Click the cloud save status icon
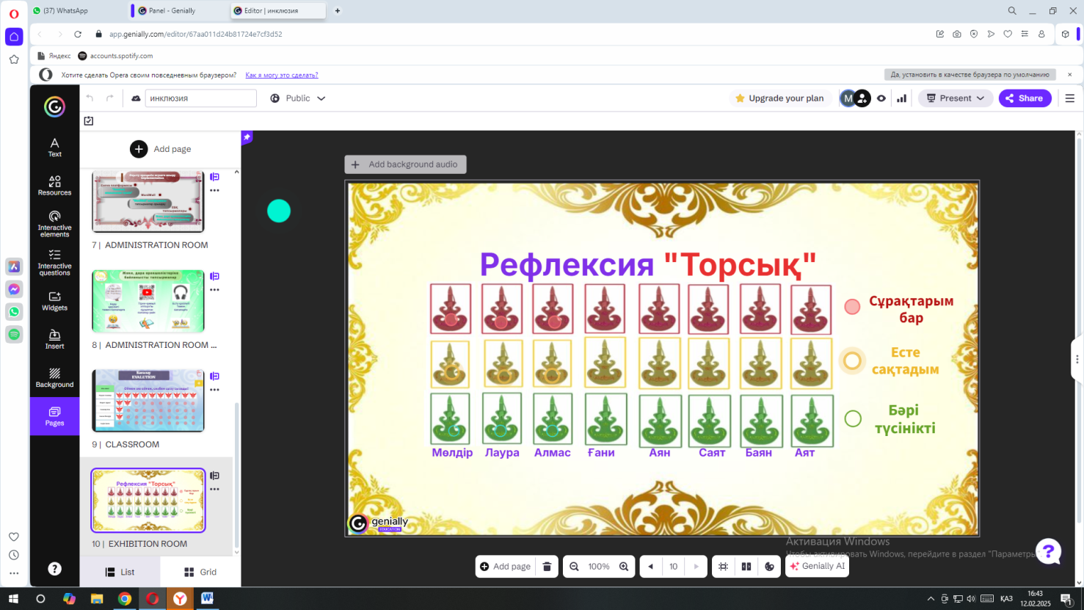 pos(136,98)
